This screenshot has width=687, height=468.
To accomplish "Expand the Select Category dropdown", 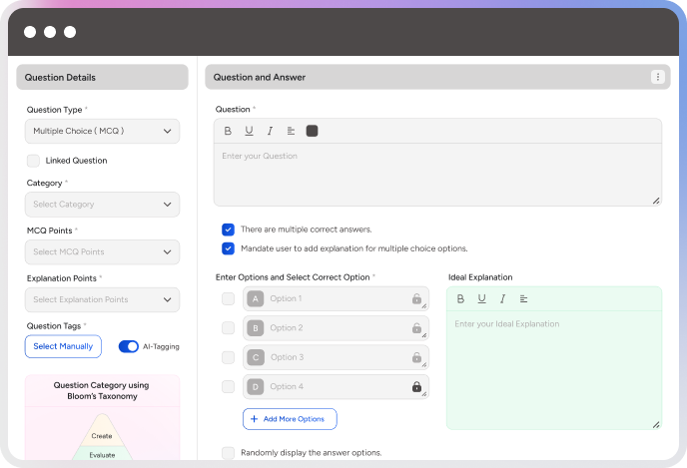I will point(102,205).
